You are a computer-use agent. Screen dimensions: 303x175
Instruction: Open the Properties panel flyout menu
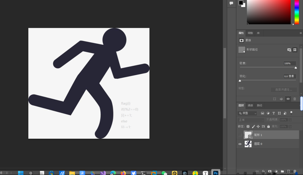pyautogui.click(x=301, y=33)
